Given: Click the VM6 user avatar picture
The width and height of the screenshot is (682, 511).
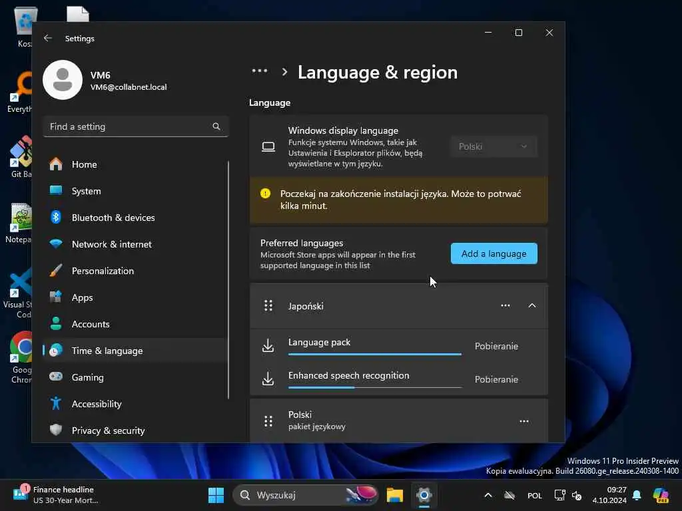Looking at the screenshot, I should [63, 80].
